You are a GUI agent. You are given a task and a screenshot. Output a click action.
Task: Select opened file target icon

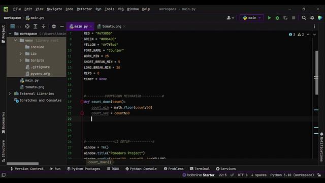[27, 26]
